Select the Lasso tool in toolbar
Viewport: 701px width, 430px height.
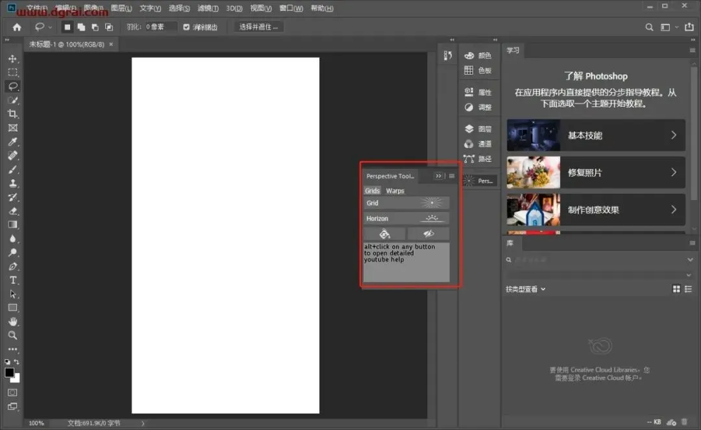click(x=12, y=86)
